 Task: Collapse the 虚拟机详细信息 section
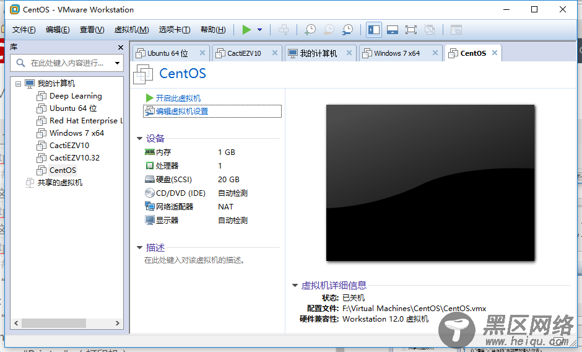[x=295, y=286]
